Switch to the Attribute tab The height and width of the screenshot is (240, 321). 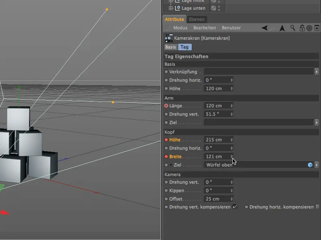click(x=175, y=19)
